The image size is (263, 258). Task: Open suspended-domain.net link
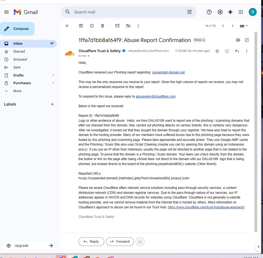pyautogui.click(x=168, y=72)
